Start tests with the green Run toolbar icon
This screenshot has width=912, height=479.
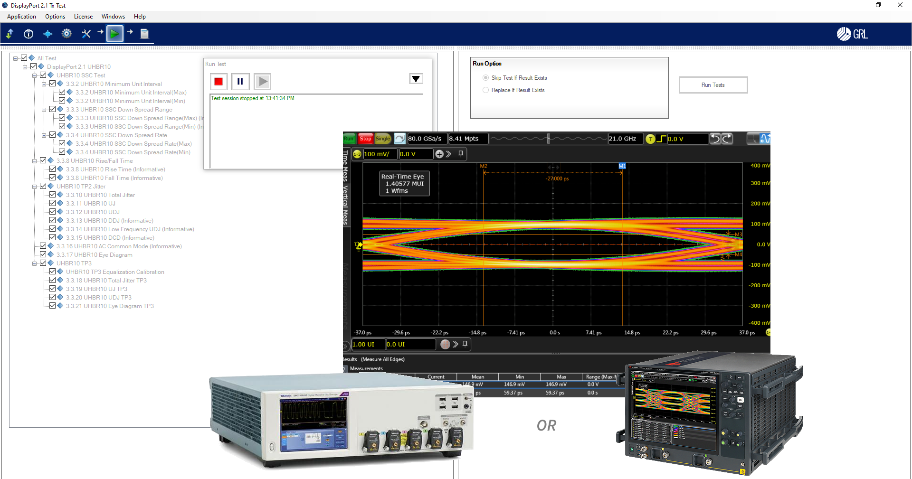pyautogui.click(x=114, y=34)
